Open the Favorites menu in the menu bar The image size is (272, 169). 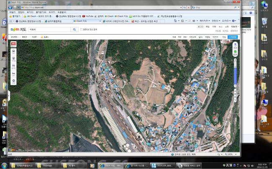pos(41,12)
